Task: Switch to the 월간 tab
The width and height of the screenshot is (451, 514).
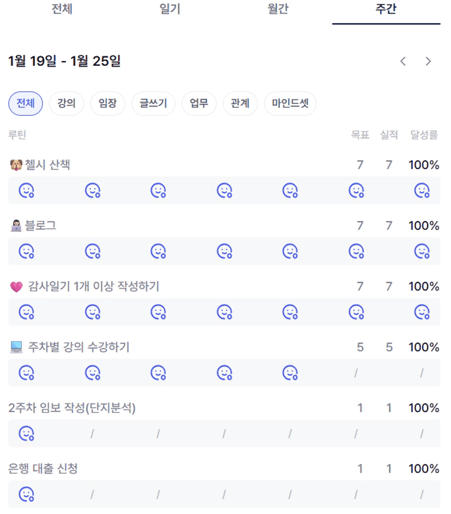Action: pyautogui.click(x=278, y=9)
